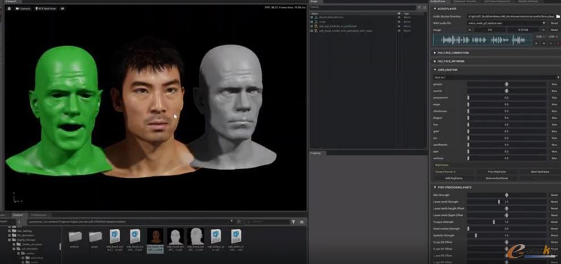Screen dimensions: 561x264
Task: Open the RTX Real-time renderer menu
Action: pos(45,8)
